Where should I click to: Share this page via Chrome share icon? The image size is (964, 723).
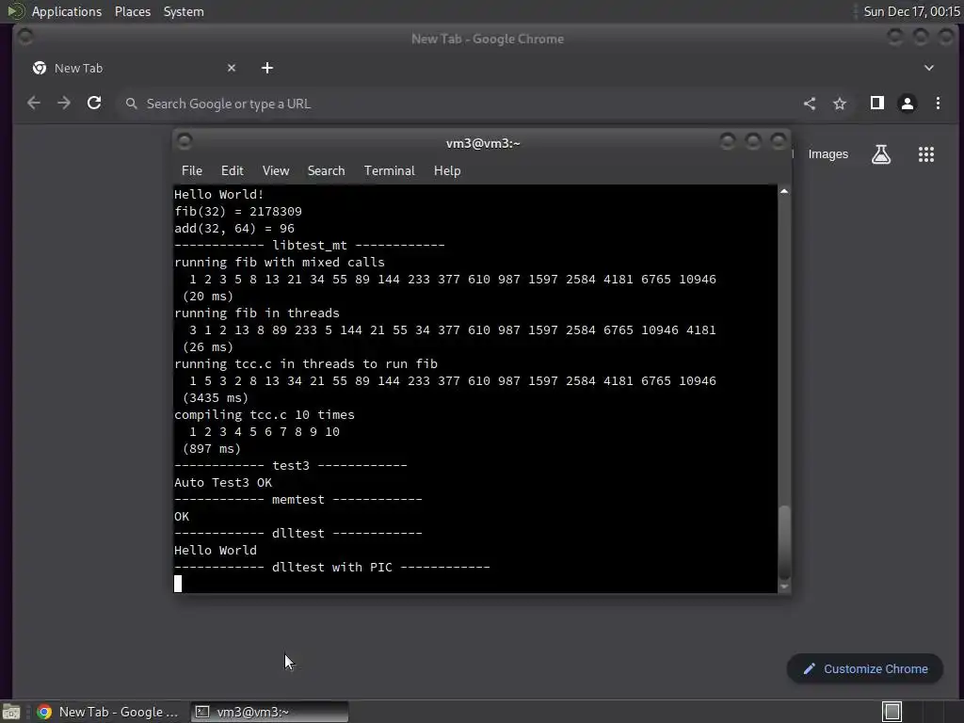(x=810, y=104)
